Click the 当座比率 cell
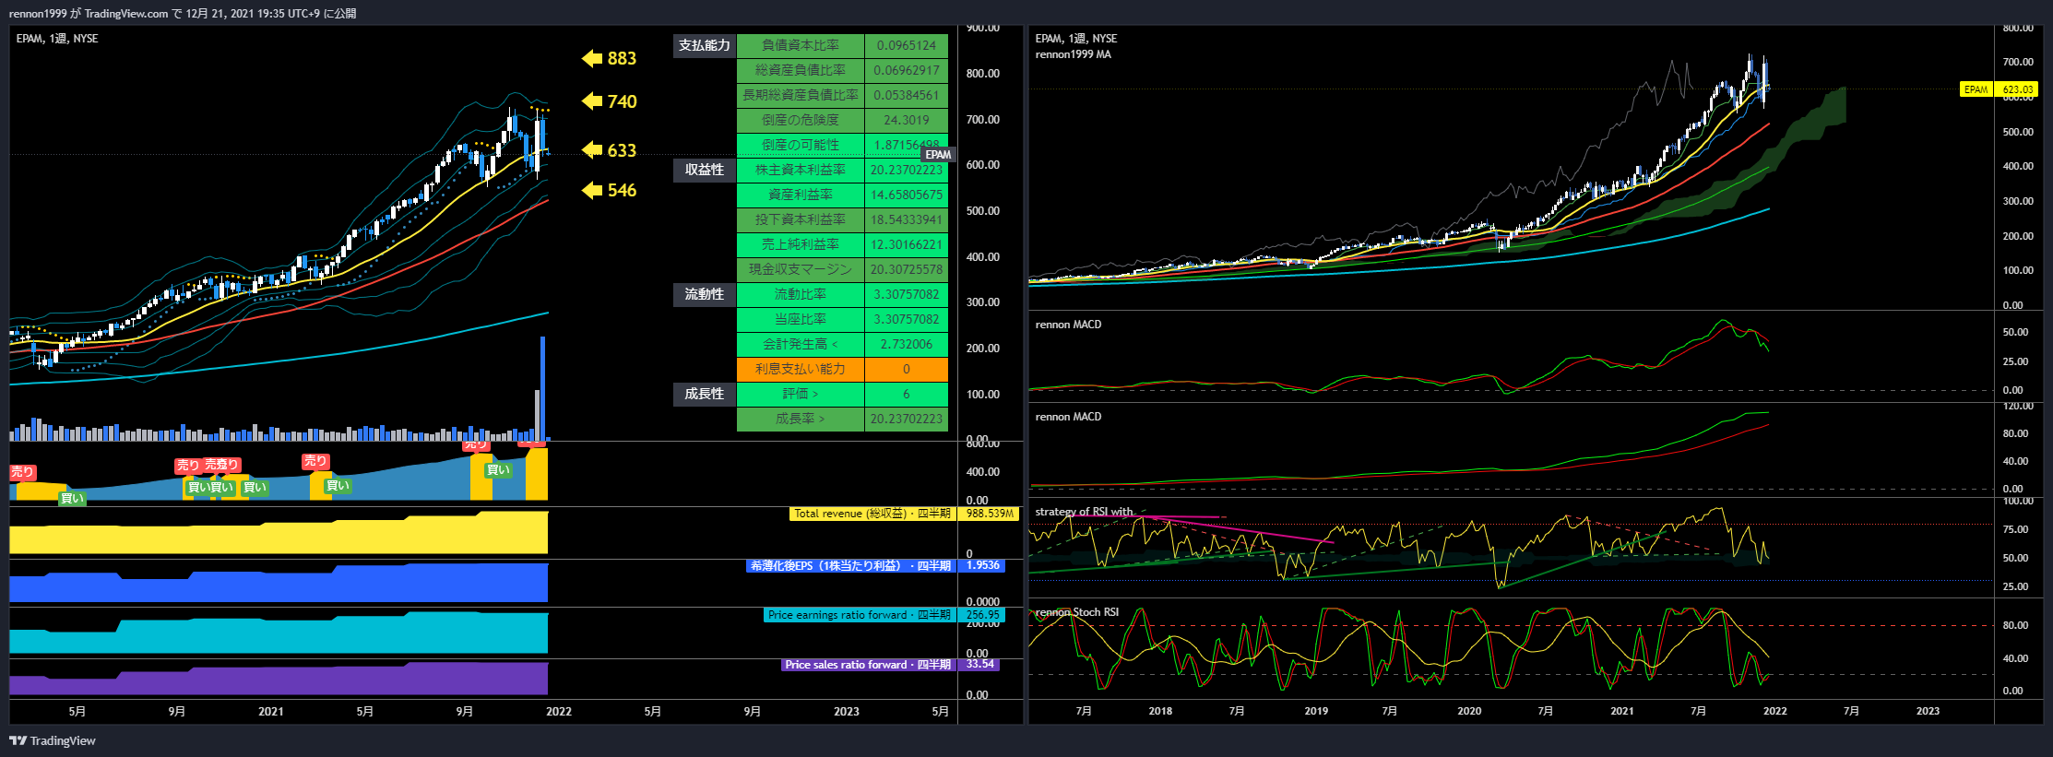This screenshot has width=2053, height=757. tap(801, 319)
